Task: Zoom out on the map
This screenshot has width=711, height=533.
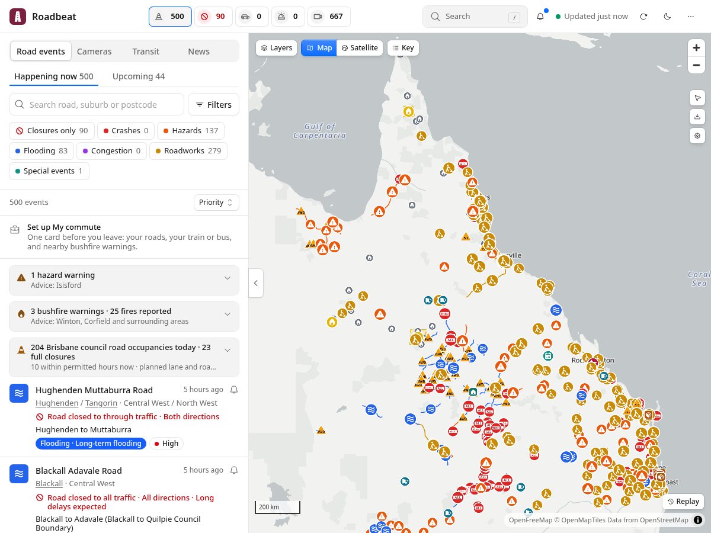Action: click(x=696, y=65)
